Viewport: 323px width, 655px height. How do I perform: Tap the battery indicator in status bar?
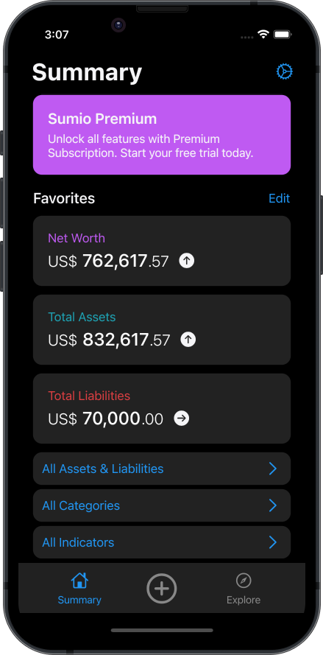[283, 34]
